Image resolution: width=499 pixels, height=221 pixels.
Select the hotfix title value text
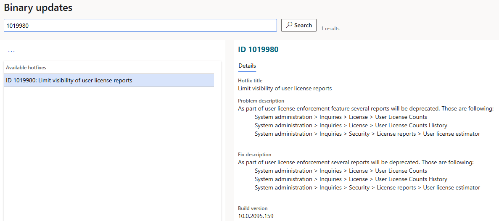click(285, 88)
